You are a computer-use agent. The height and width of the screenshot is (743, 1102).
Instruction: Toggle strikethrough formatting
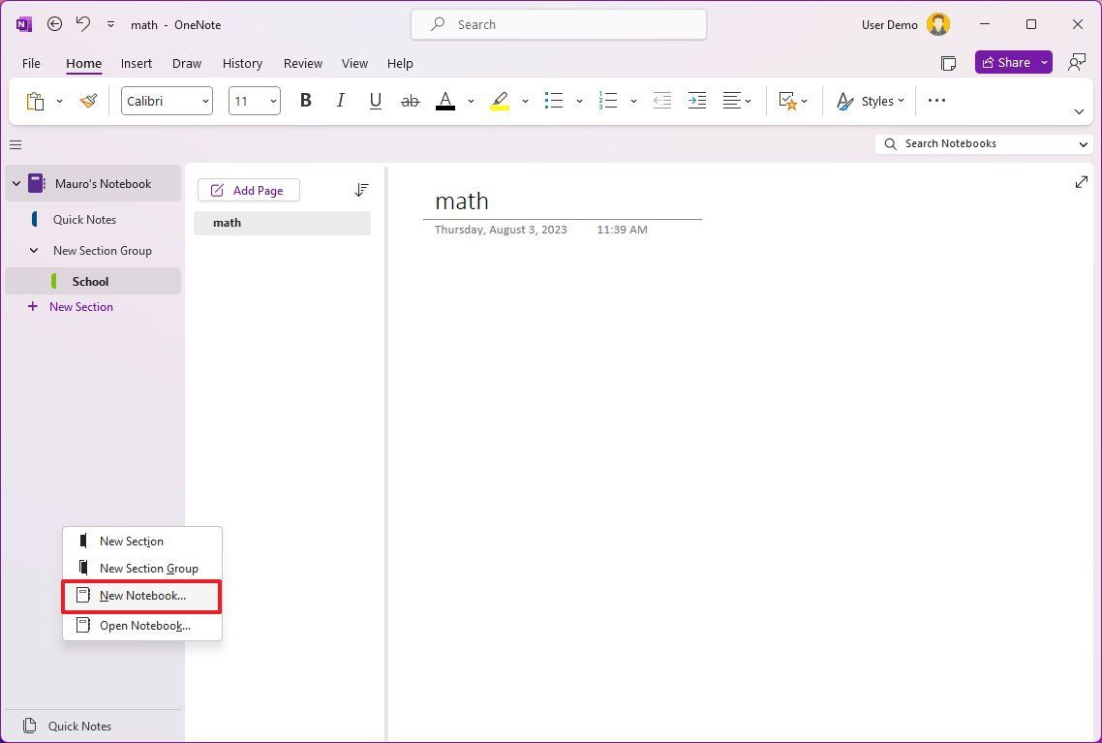point(410,100)
